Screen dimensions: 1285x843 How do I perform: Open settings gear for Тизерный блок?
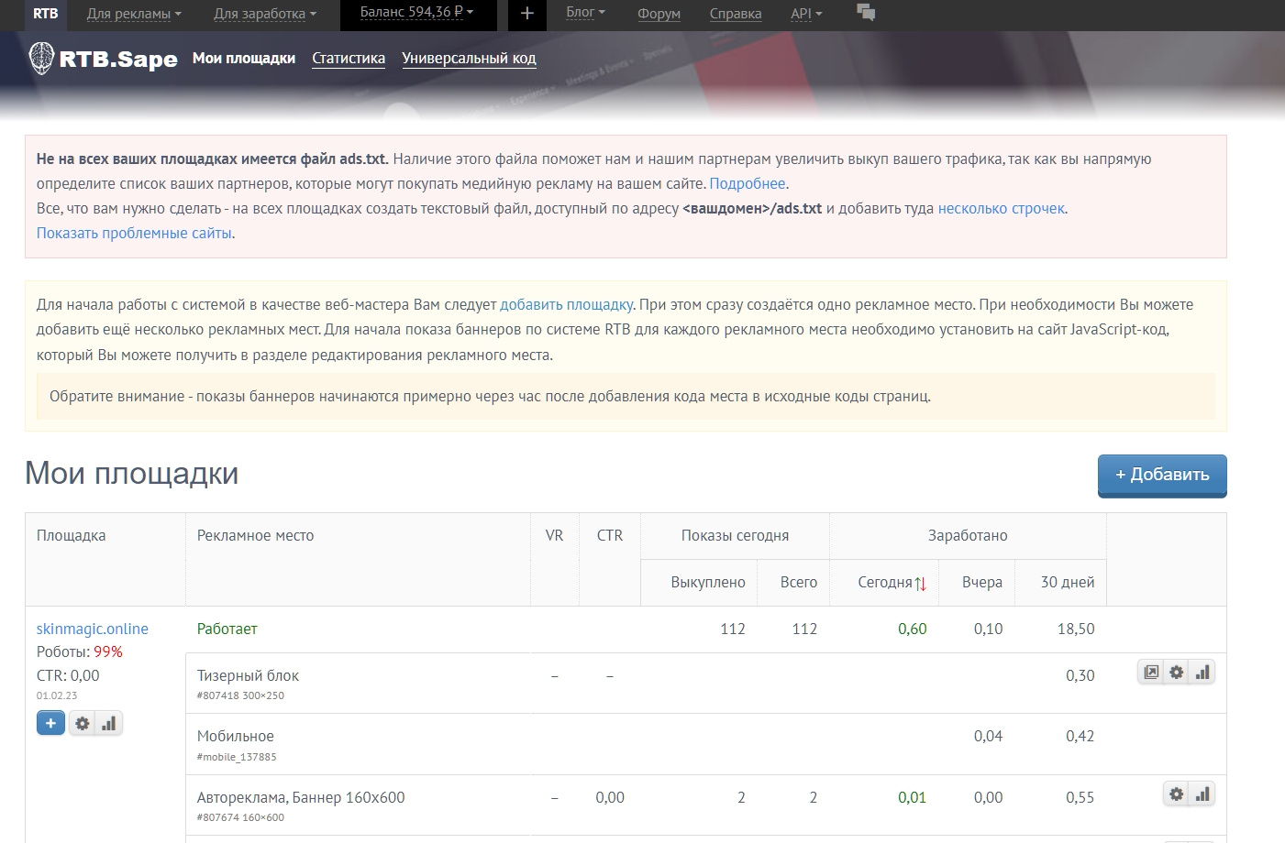[1177, 673]
